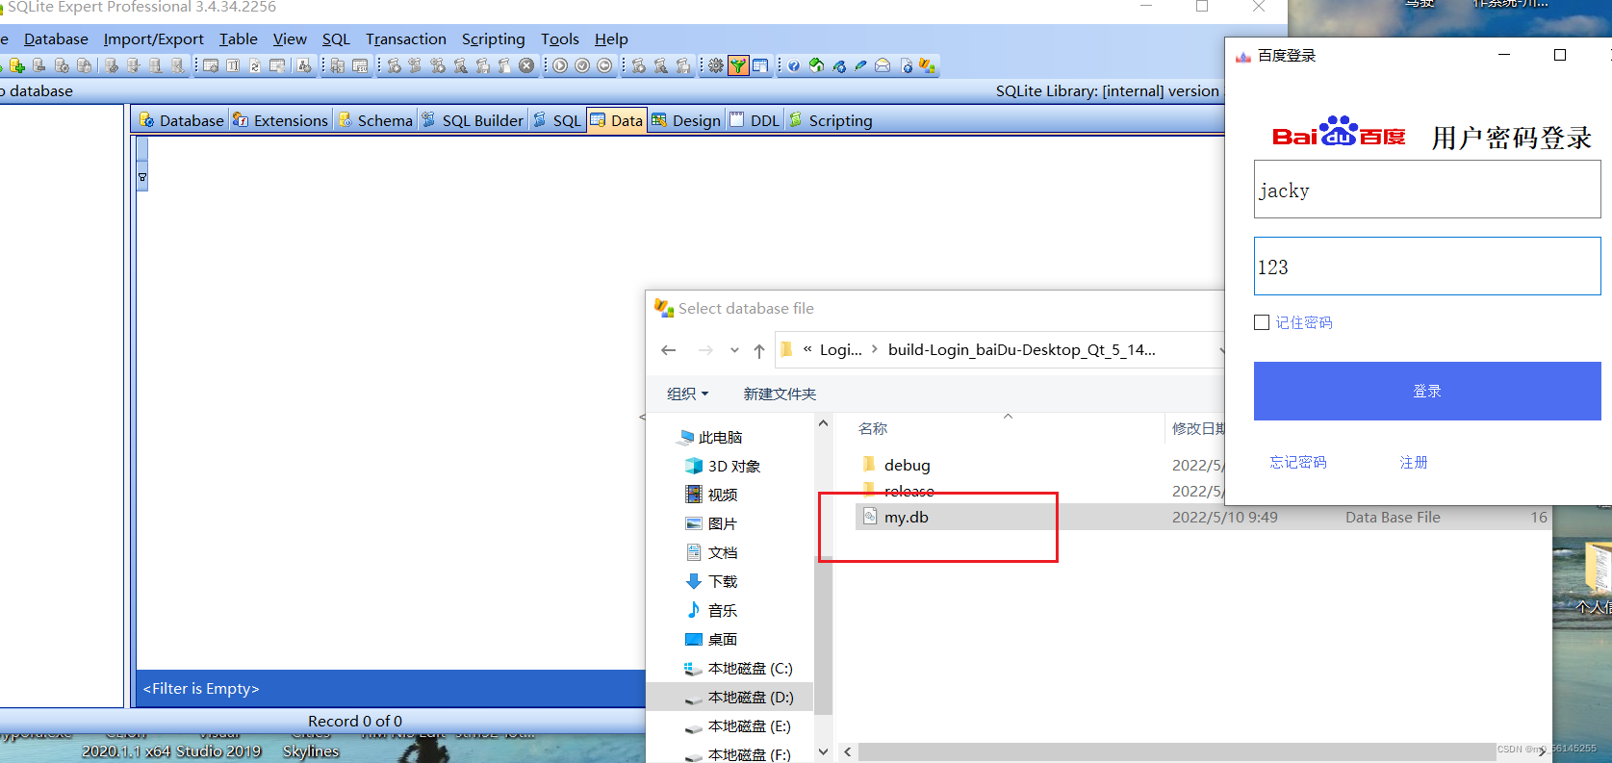The height and width of the screenshot is (763, 1612).
Task: Click the export to CSV icon
Action: pyautogui.click(x=360, y=65)
